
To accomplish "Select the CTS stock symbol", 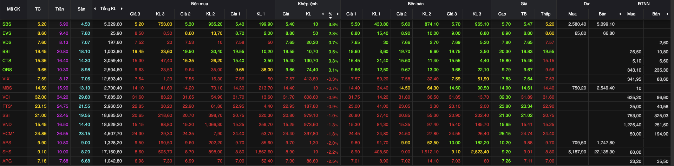I will click(x=7, y=61).
